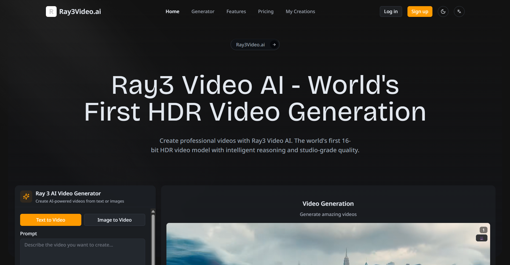
Task: Open the Ray3Video.ai announcement pill link
Action: tap(250, 44)
